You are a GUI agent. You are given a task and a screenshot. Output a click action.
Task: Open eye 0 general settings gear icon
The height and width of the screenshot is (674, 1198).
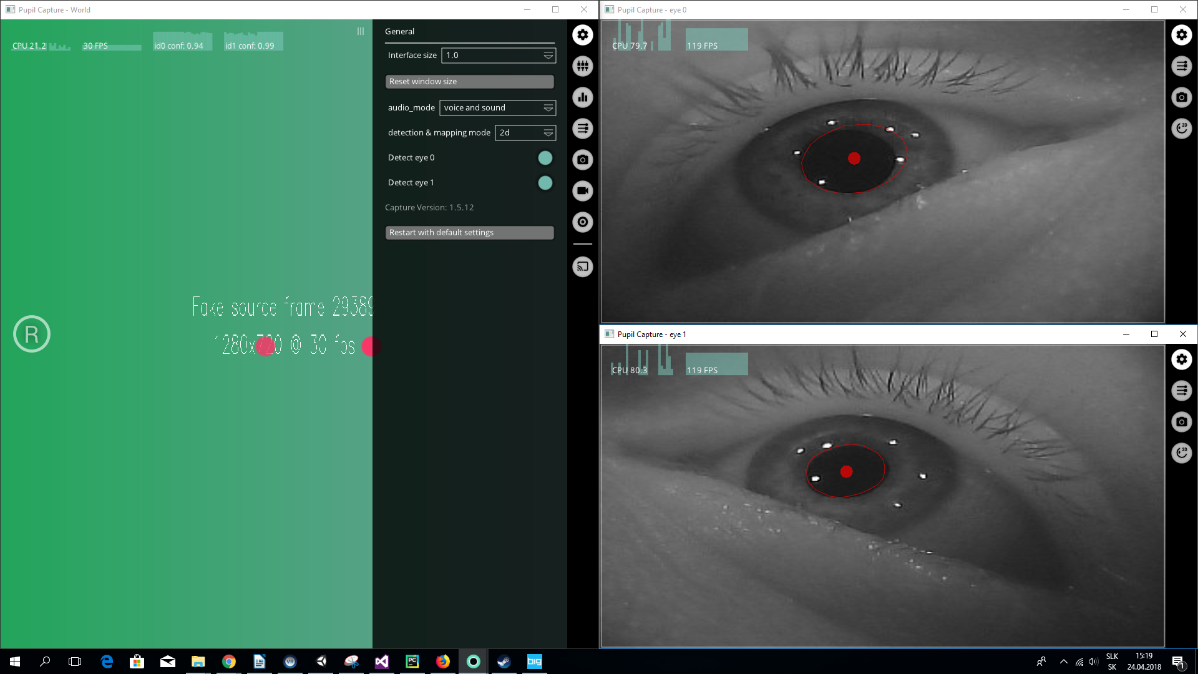1181,35
